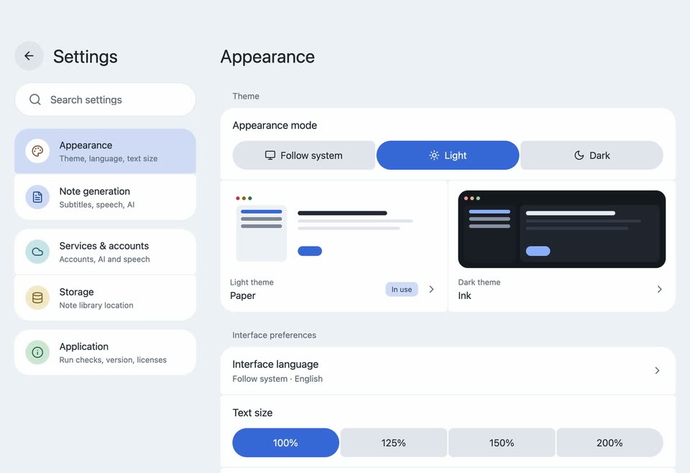Open the Application settings section
The image size is (690, 473).
(105, 352)
